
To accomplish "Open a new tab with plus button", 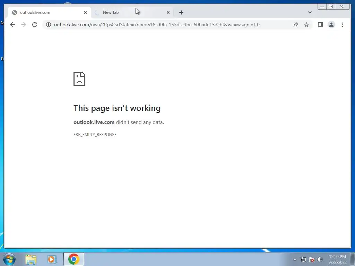I will pyautogui.click(x=181, y=12).
